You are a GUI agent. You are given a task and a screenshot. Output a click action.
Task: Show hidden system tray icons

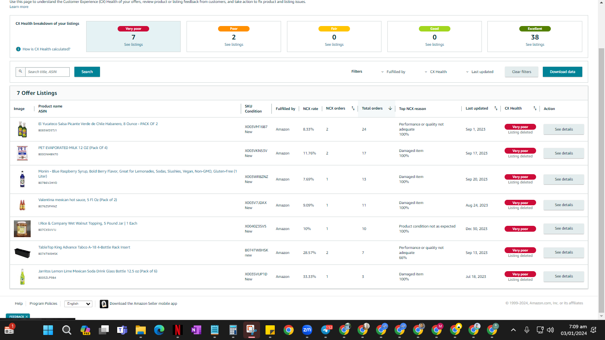pyautogui.click(x=513, y=330)
